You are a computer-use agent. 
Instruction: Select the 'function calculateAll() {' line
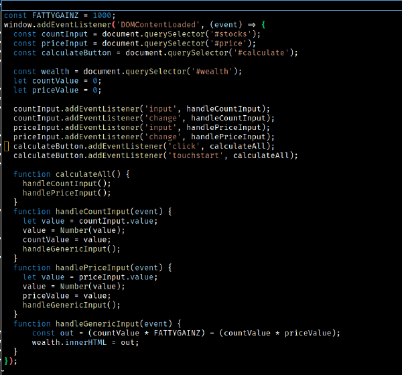click(x=72, y=174)
